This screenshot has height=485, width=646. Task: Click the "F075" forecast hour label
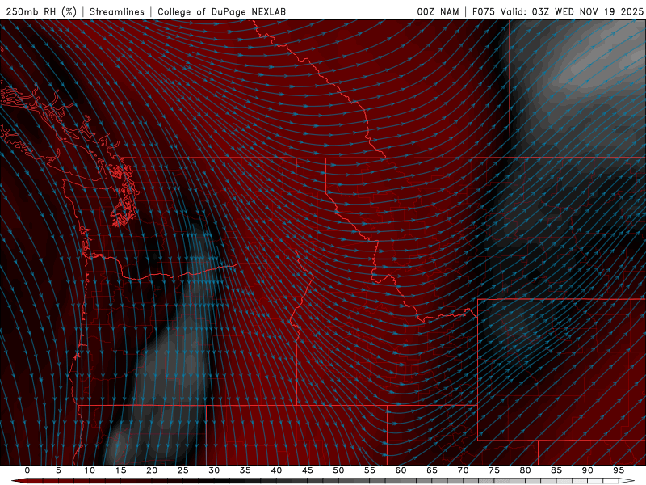click(x=484, y=11)
